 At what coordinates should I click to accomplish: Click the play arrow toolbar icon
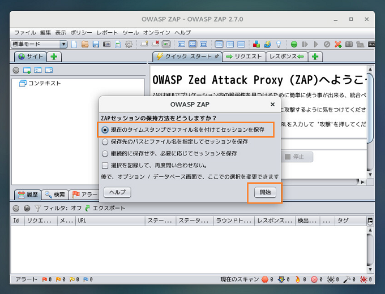[x=316, y=44]
